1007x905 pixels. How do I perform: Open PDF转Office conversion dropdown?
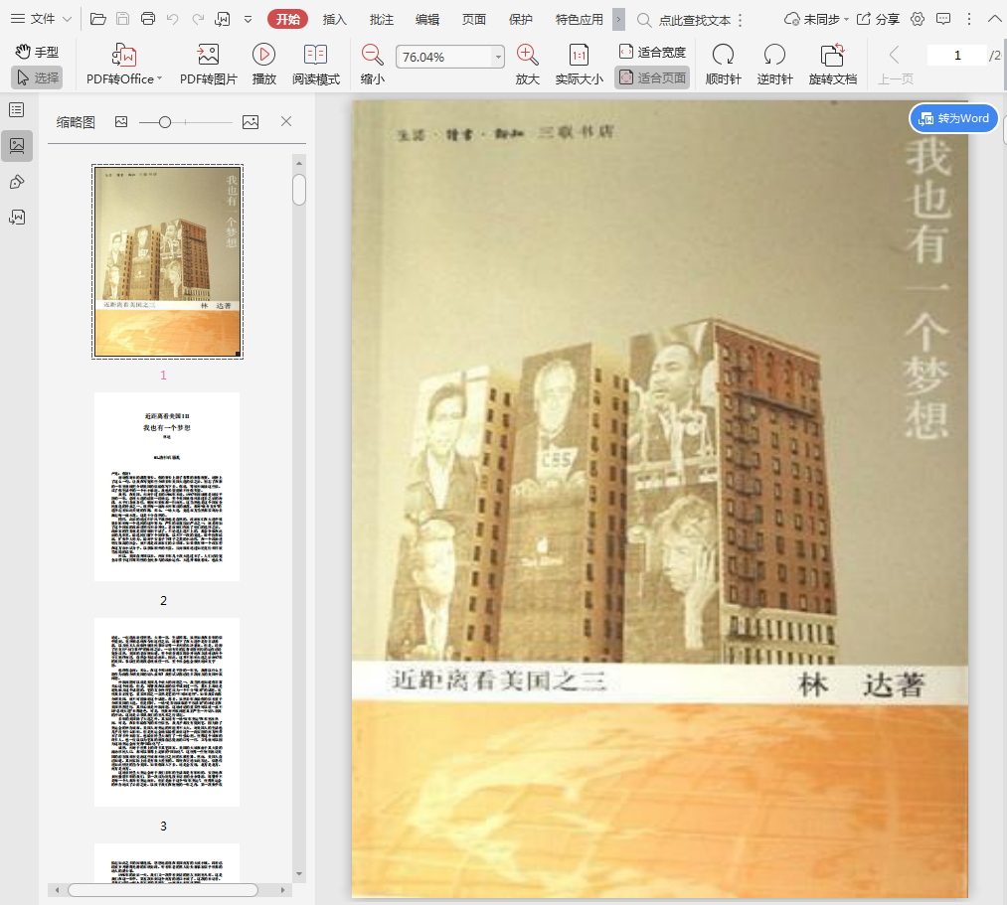[x=124, y=65]
